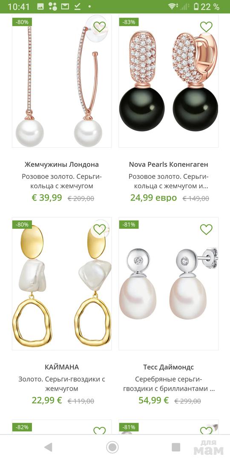
Task: Toggle the wishlist heart on the КАЙМАНА earrings
Action: 99,229
